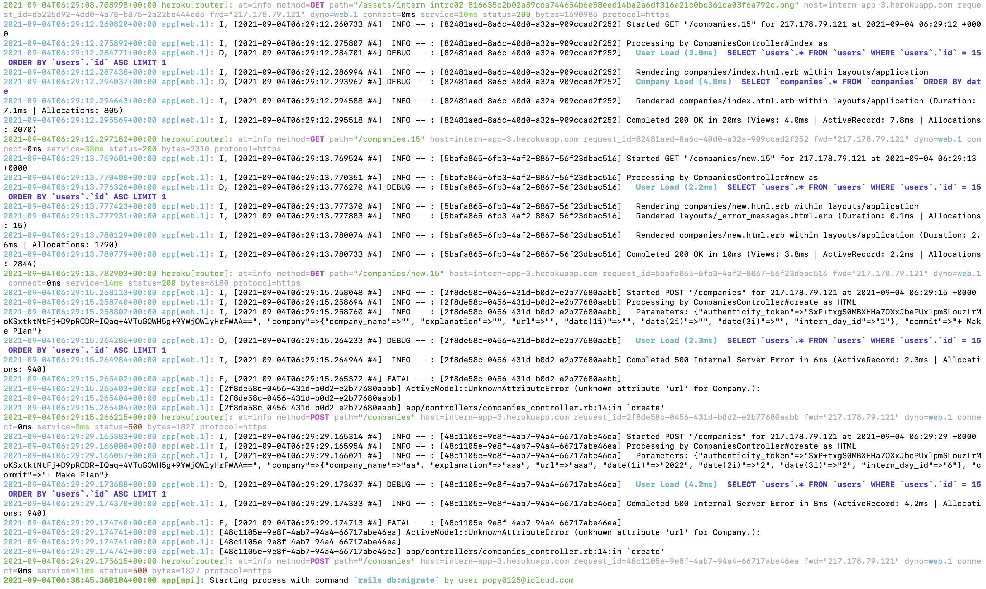The image size is (986, 589).
Task: Click "Completed 200 OK in 20ms" text
Action: coord(683,120)
